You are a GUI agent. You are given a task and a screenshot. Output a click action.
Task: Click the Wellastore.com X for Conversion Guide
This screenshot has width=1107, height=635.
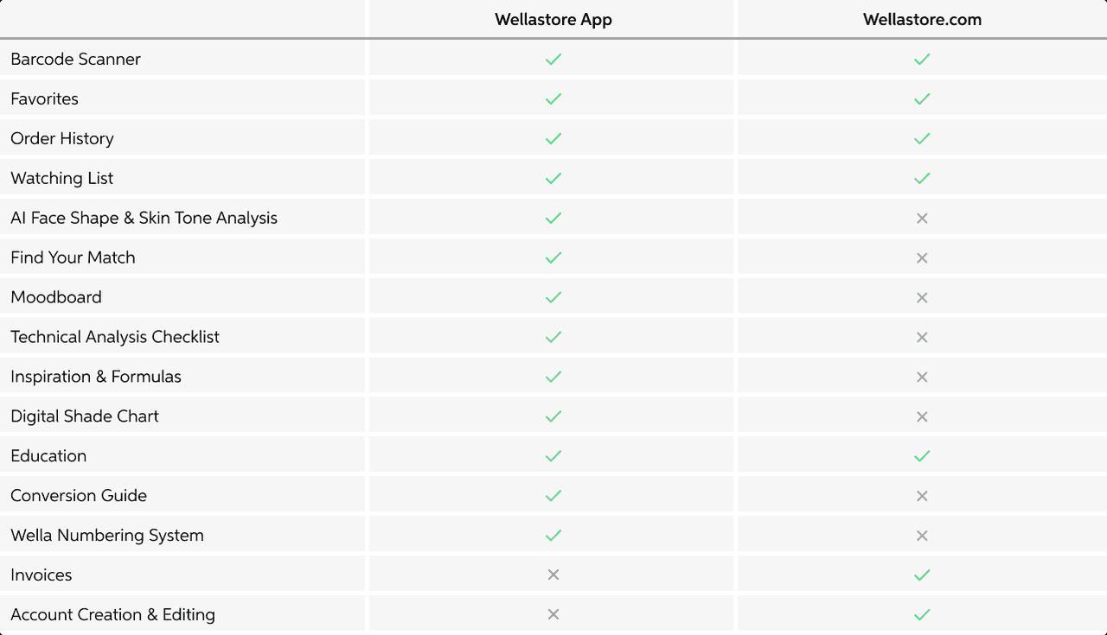pyautogui.click(x=922, y=496)
